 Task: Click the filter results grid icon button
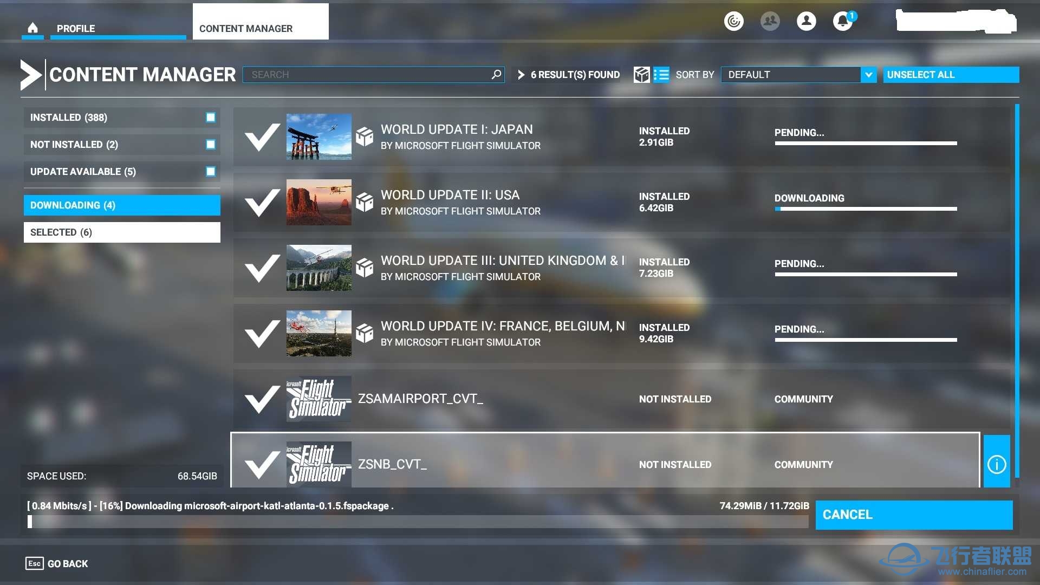click(x=642, y=74)
